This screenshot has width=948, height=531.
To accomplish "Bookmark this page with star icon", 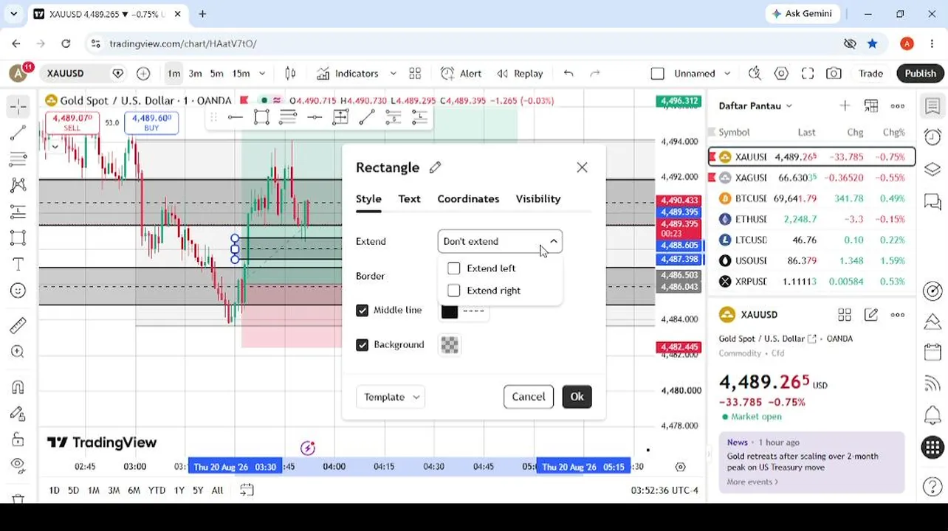I will coord(873,44).
